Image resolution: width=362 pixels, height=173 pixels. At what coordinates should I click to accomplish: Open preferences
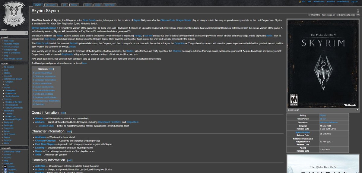coord(319,2)
